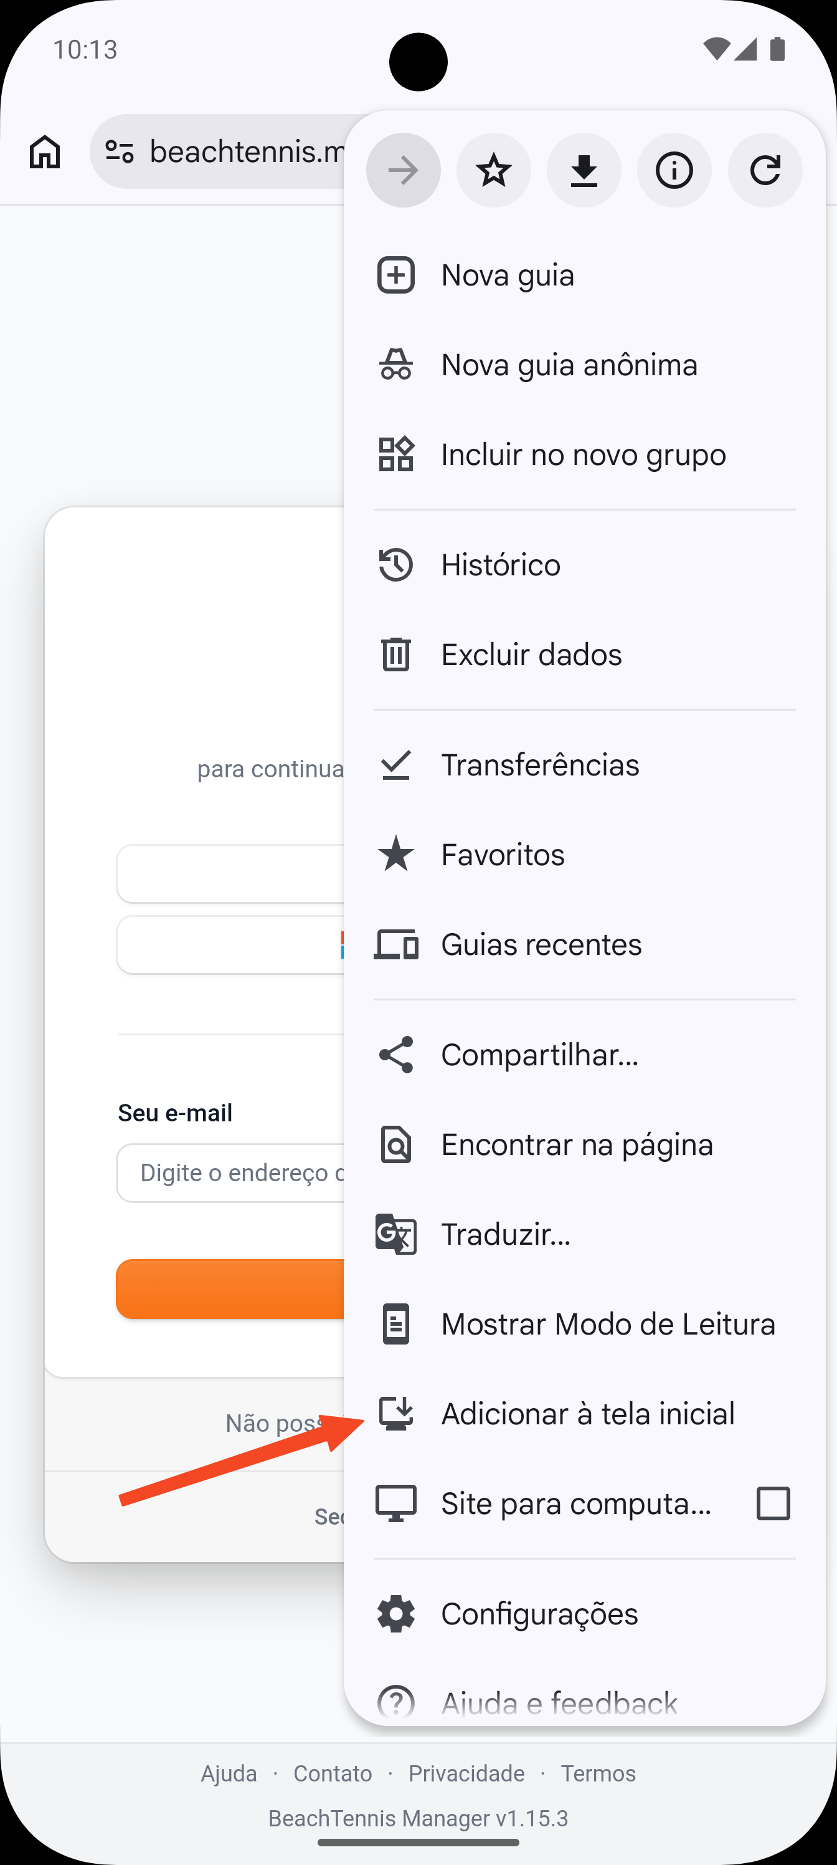This screenshot has width=837, height=1865.
Task: Click the Home button in the browser
Action: 44,152
